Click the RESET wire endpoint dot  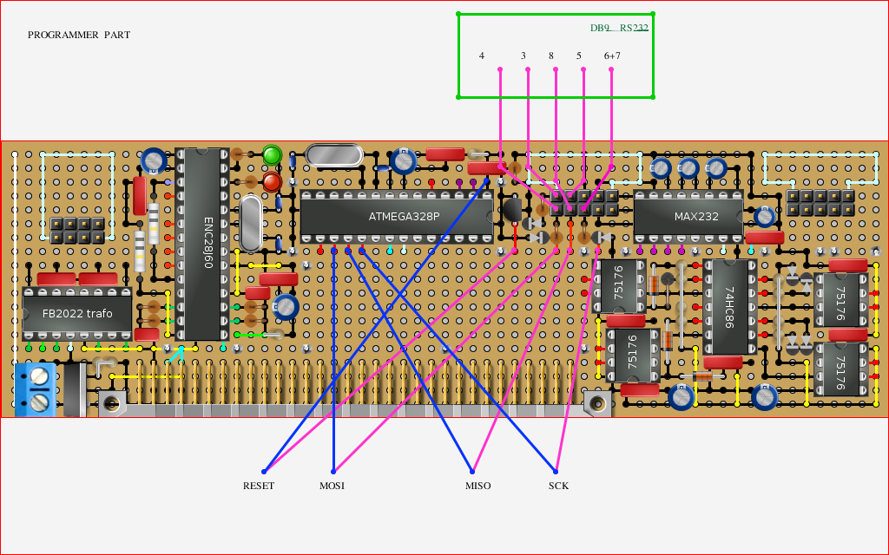point(264,471)
